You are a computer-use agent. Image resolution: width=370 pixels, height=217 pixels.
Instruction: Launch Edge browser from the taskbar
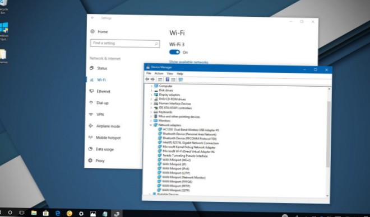58,213
